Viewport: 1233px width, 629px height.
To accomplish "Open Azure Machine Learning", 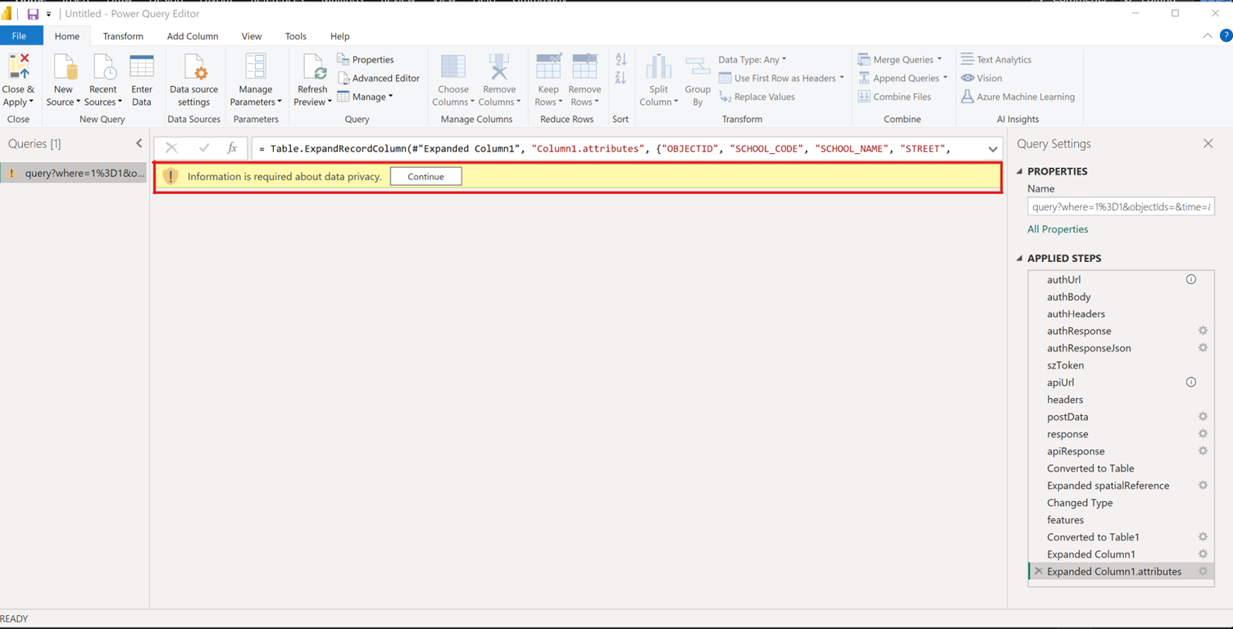I will pyautogui.click(x=1017, y=97).
